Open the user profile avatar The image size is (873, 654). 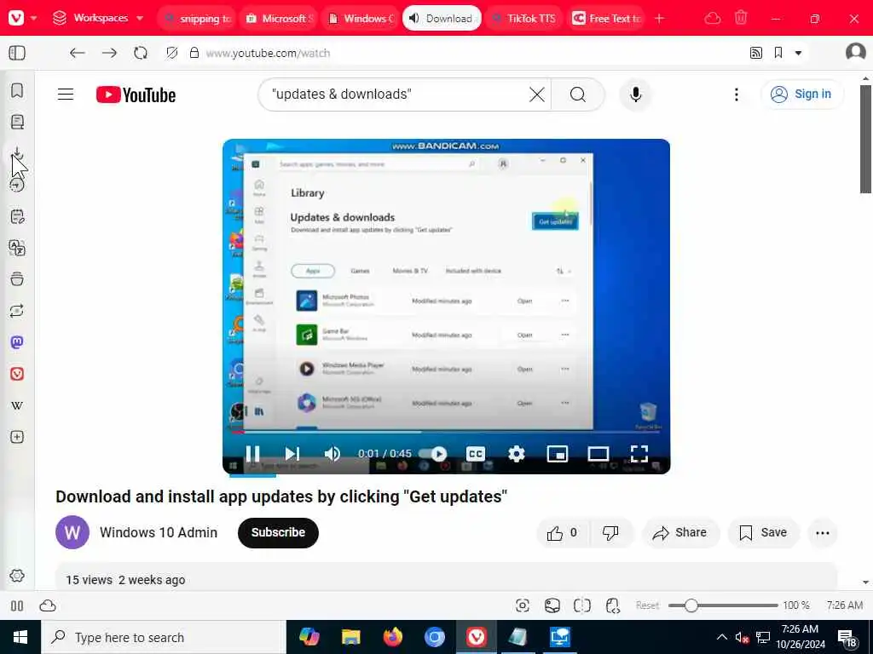855,52
